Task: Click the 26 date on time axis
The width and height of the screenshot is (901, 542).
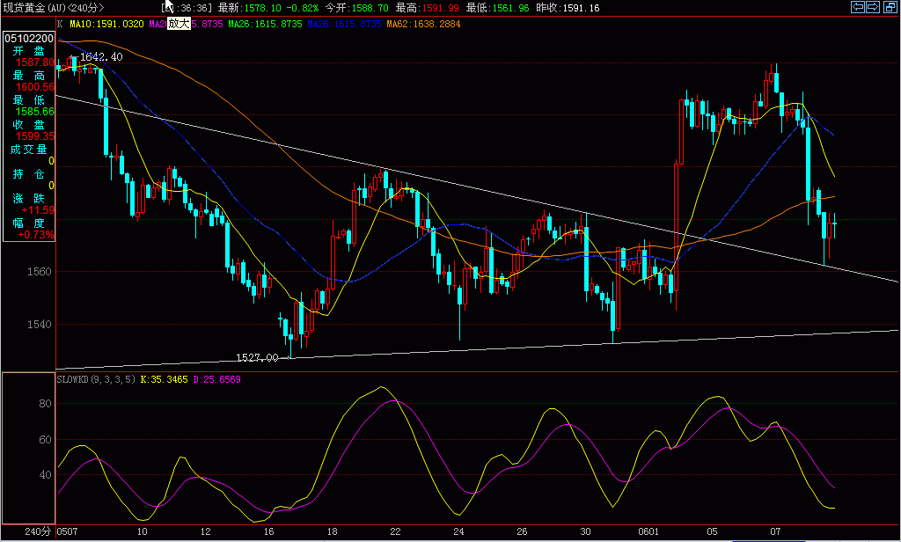Action: (x=522, y=531)
